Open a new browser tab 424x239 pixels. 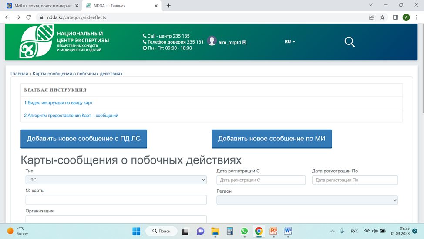coord(168,6)
